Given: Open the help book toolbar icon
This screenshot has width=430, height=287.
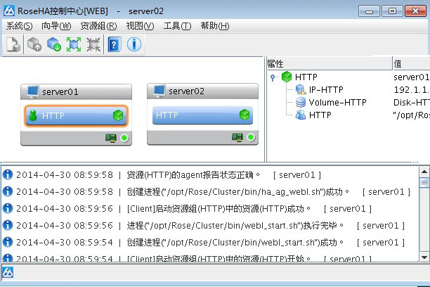Looking at the screenshot, I should [115, 44].
